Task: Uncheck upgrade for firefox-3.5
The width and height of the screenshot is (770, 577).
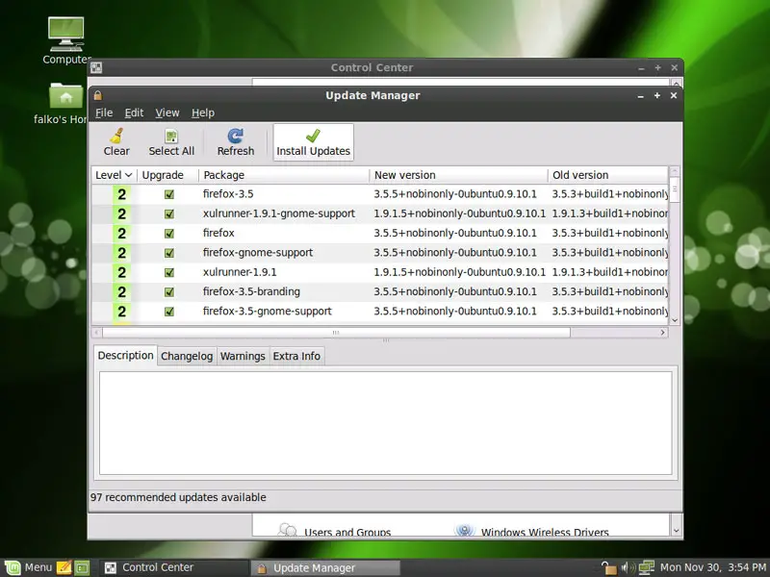Action: click(169, 194)
